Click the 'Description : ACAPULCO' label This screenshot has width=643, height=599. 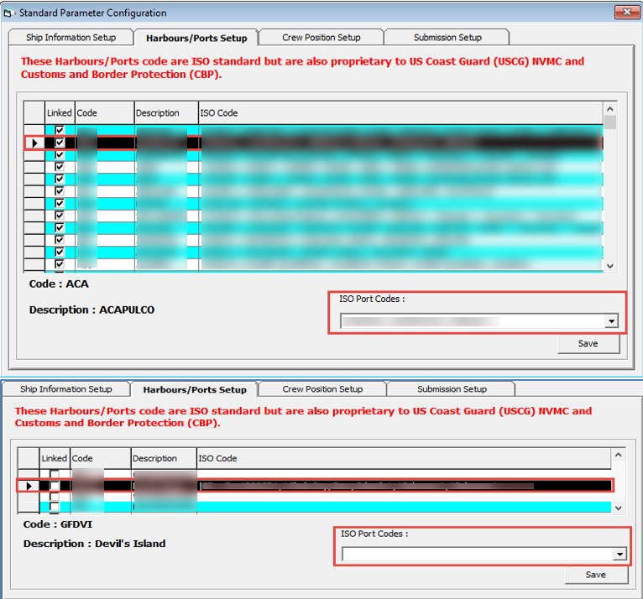pyautogui.click(x=91, y=310)
